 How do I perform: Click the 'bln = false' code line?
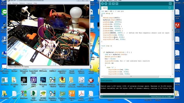[110, 59]
